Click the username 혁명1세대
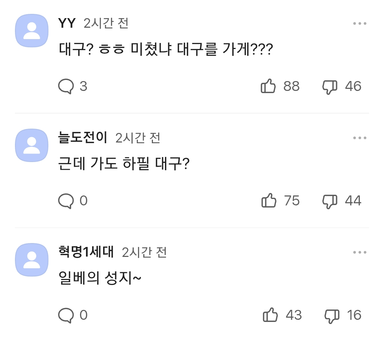 (86, 252)
